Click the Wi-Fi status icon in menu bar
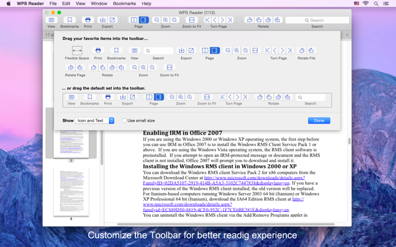The width and height of the screenshot is (396, 247). (x=365, y=4)
